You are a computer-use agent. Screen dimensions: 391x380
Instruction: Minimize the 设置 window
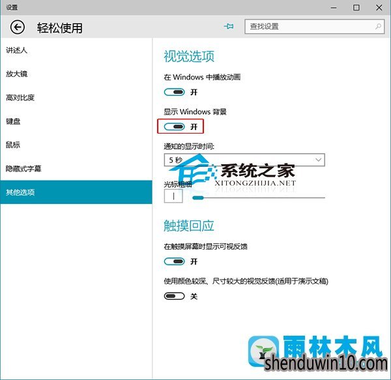[x=334, y=8]
